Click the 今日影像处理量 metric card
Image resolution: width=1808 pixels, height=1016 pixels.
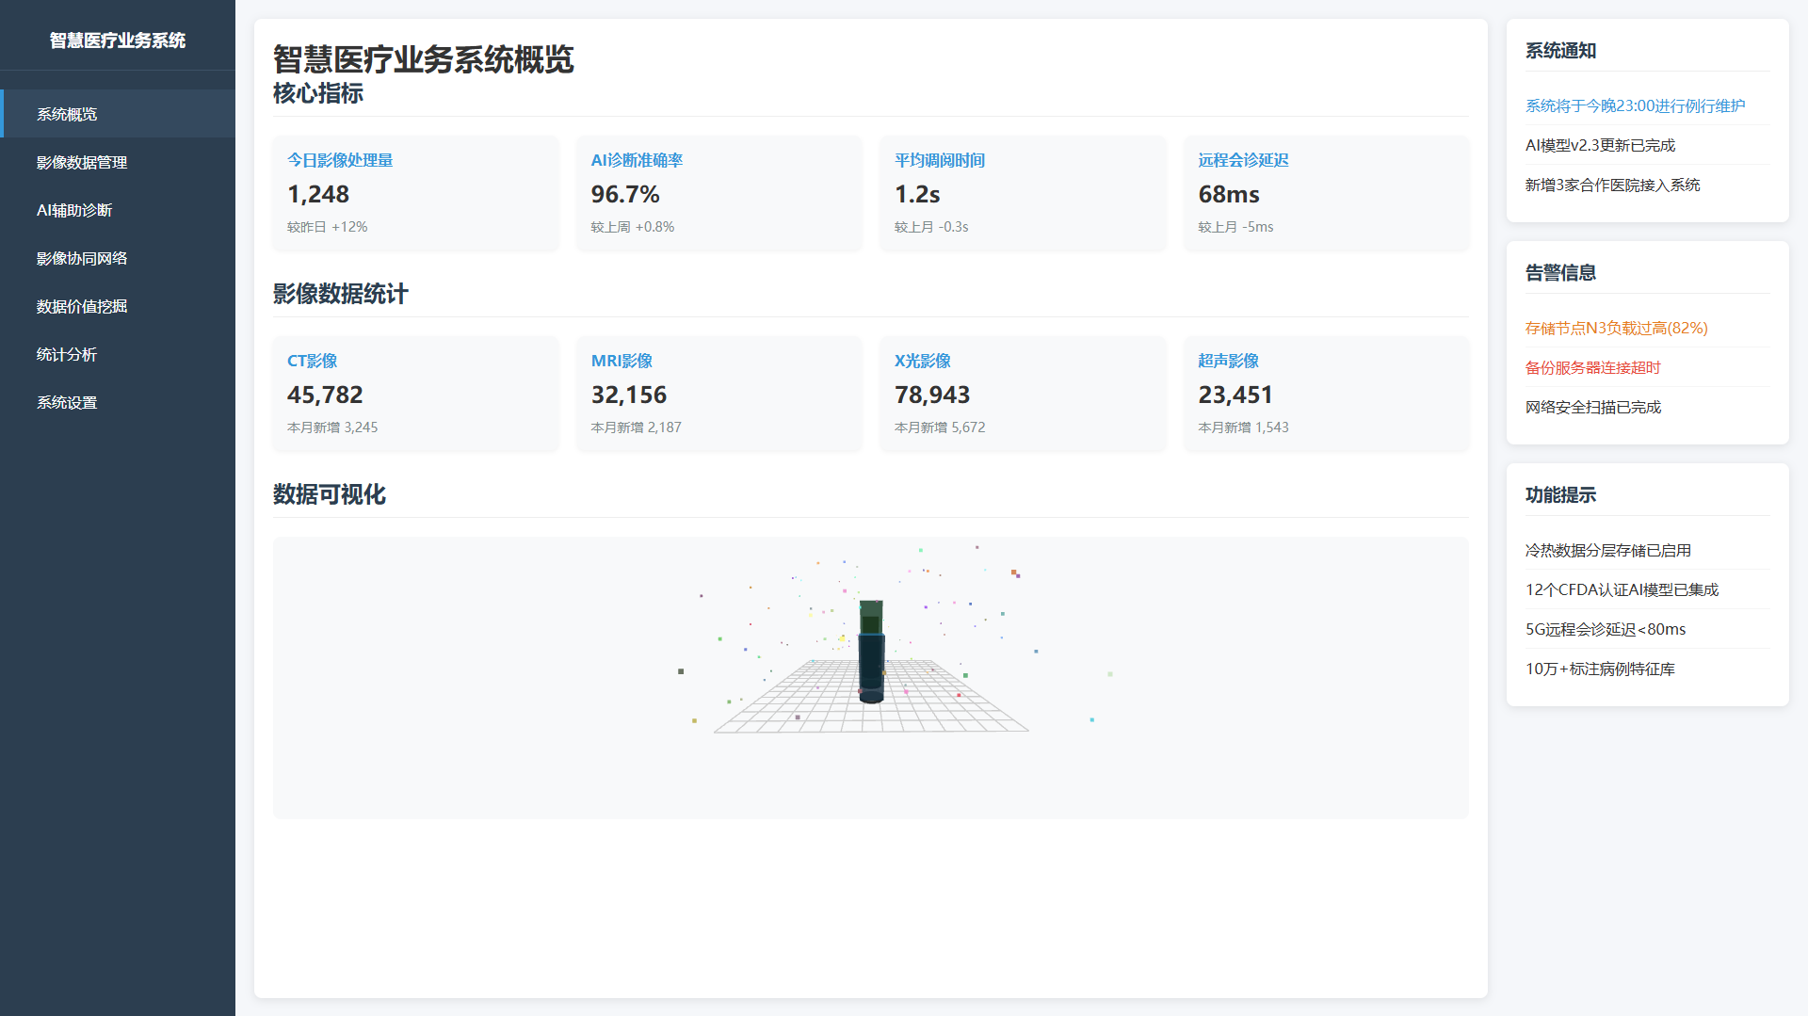pos(415,193)
